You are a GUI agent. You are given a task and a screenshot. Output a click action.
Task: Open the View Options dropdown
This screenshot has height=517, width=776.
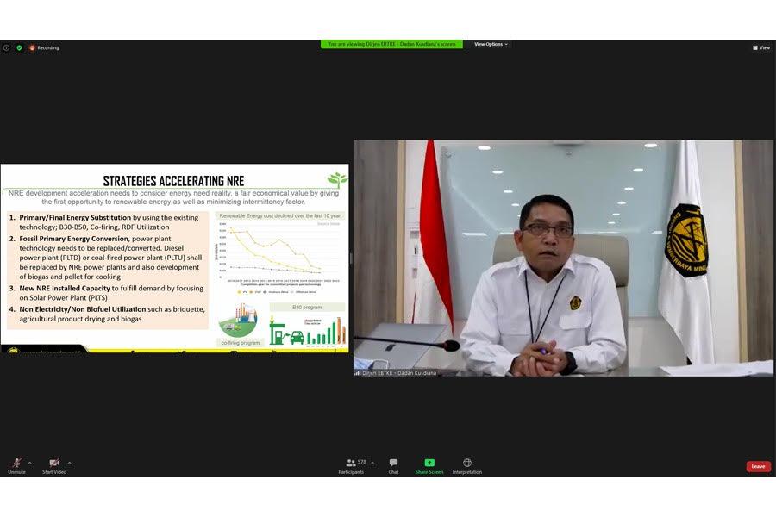[488, 42]
